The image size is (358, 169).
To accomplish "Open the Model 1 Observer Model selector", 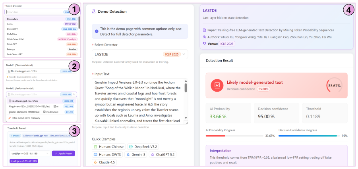I will point(41,71).
